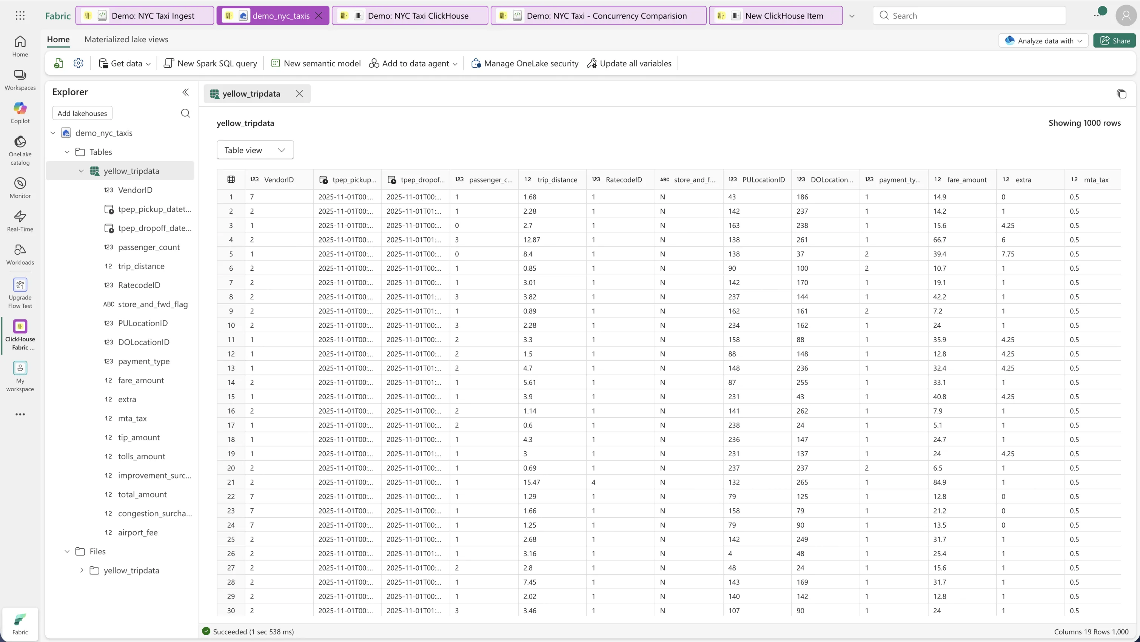Expand the open tabs overflow chevron
The width and height of the screenshot is (1140, 642).
coord(852,16)
